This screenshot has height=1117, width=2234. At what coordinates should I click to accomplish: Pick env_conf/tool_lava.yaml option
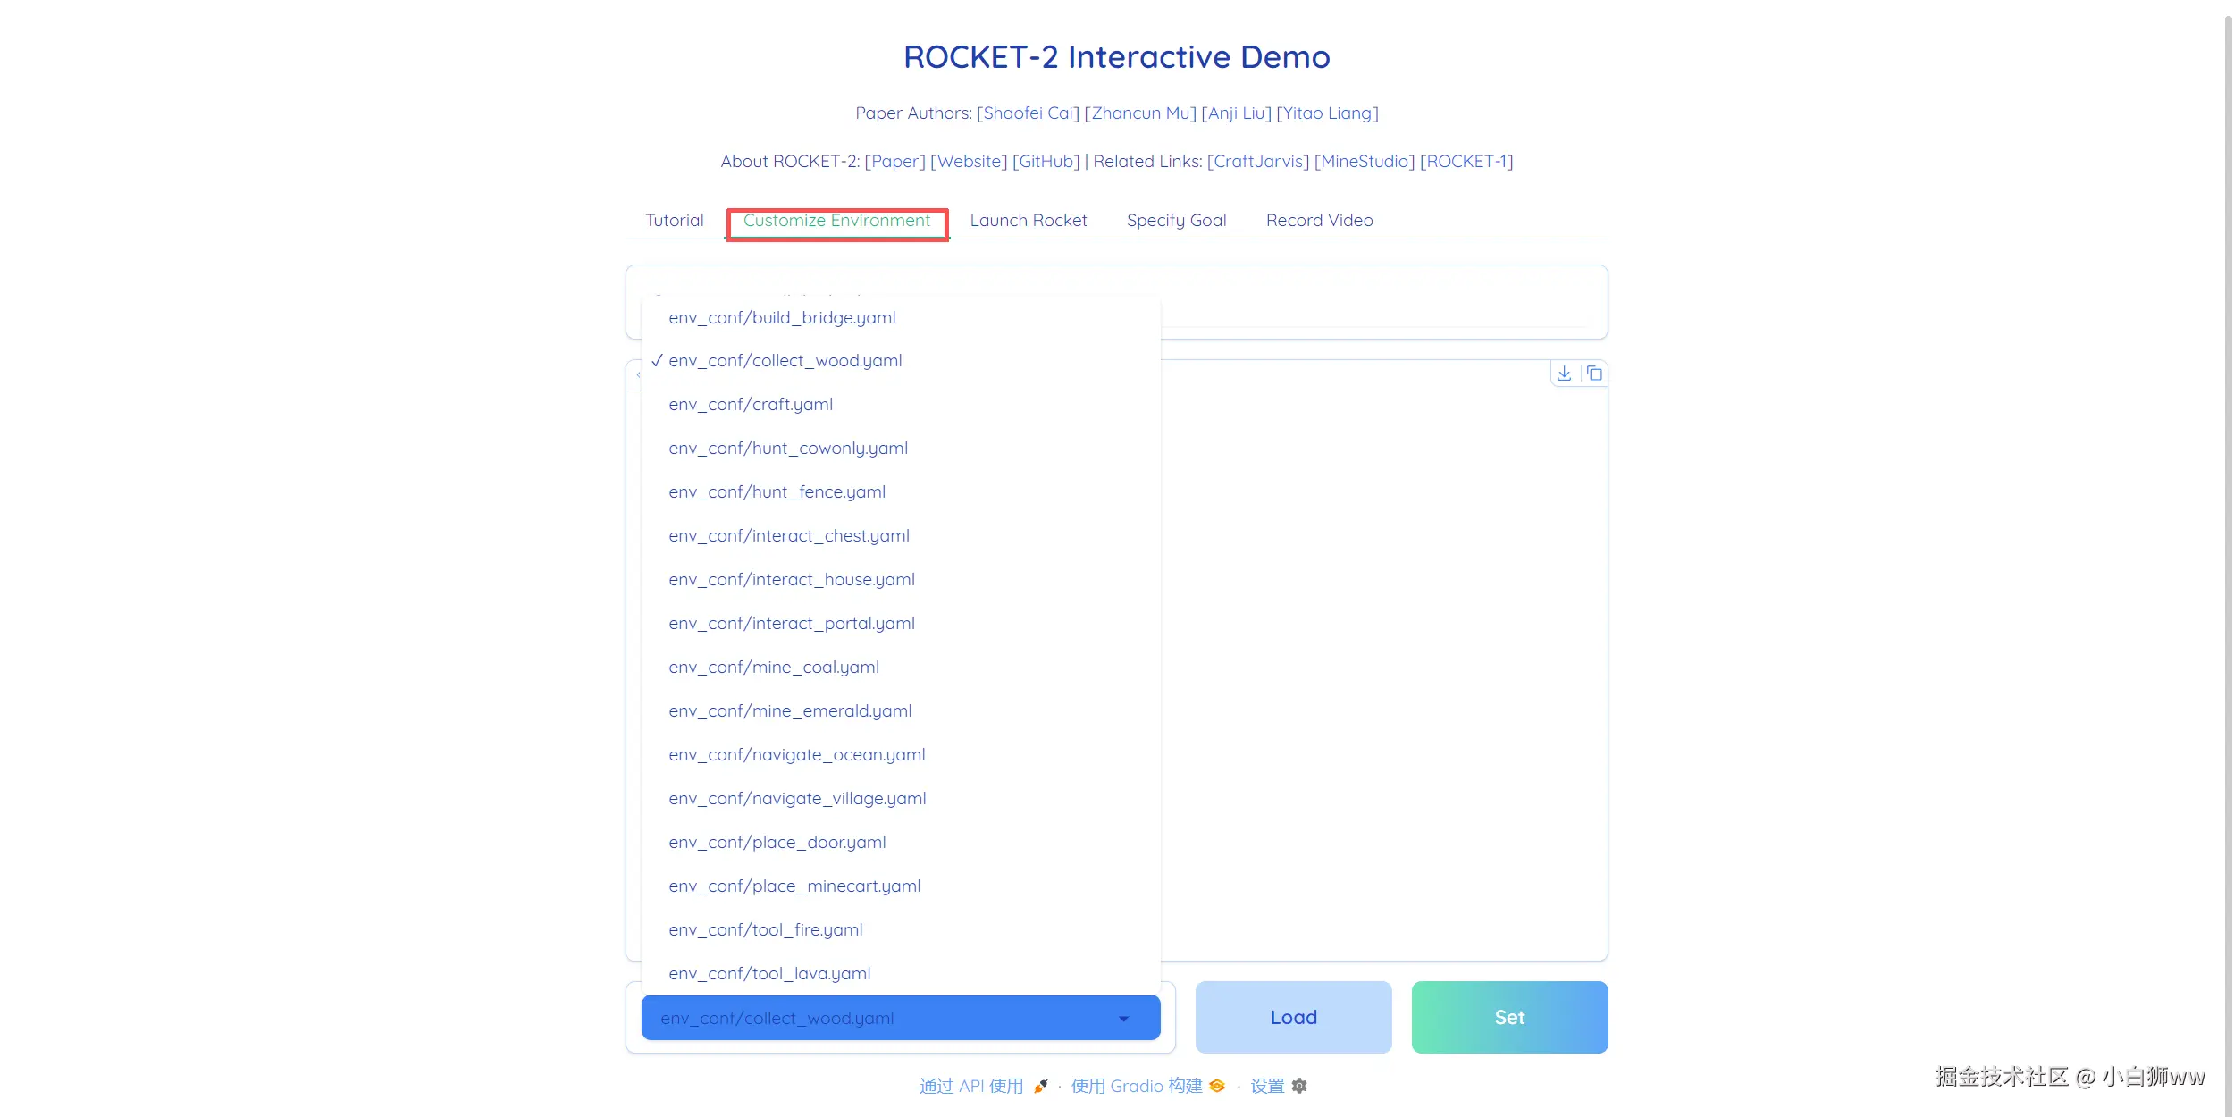[769, 974]
